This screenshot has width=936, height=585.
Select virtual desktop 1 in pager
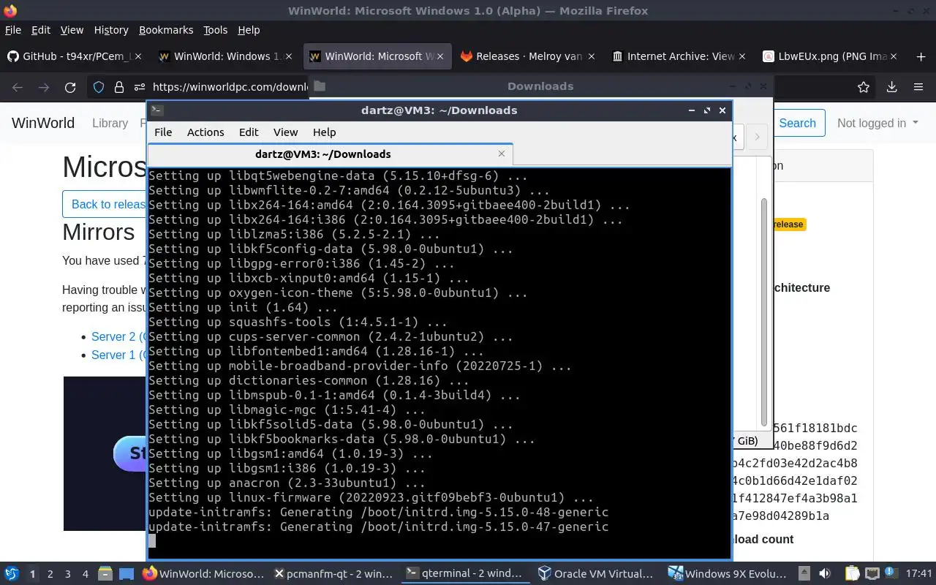pos(32,574)
